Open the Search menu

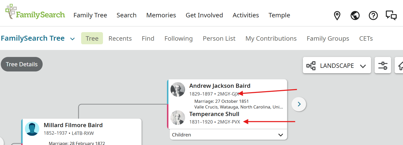pos(127,15)
